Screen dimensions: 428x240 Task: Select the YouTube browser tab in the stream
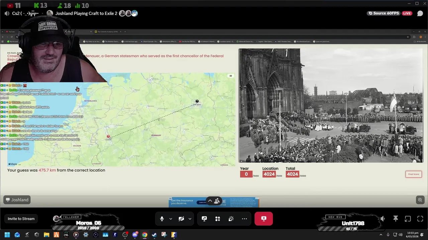[11, 32]
